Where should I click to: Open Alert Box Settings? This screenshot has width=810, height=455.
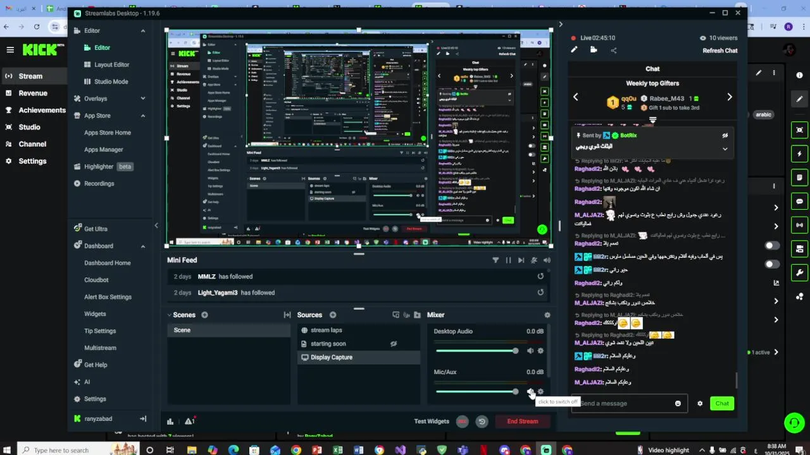pos(108,297)
